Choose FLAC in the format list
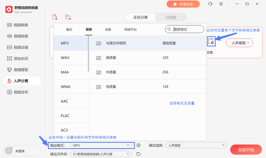266x158 pixels. pos(71,116)
